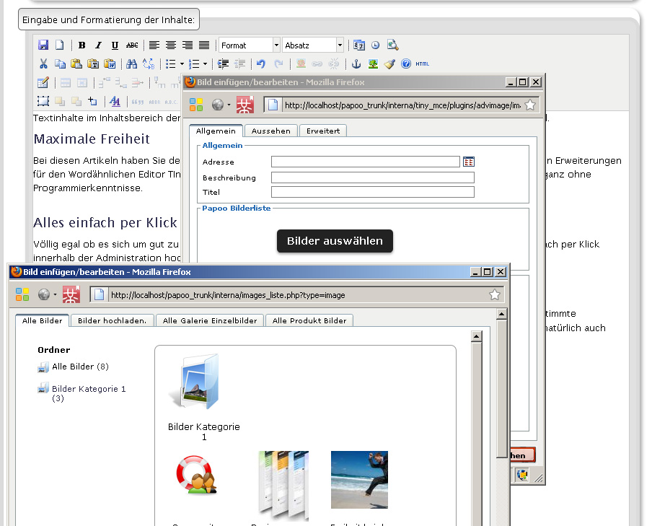Select the beach jumping man thumbnail
The width and height of the screenshot is (652, 526).
(359, 480)
